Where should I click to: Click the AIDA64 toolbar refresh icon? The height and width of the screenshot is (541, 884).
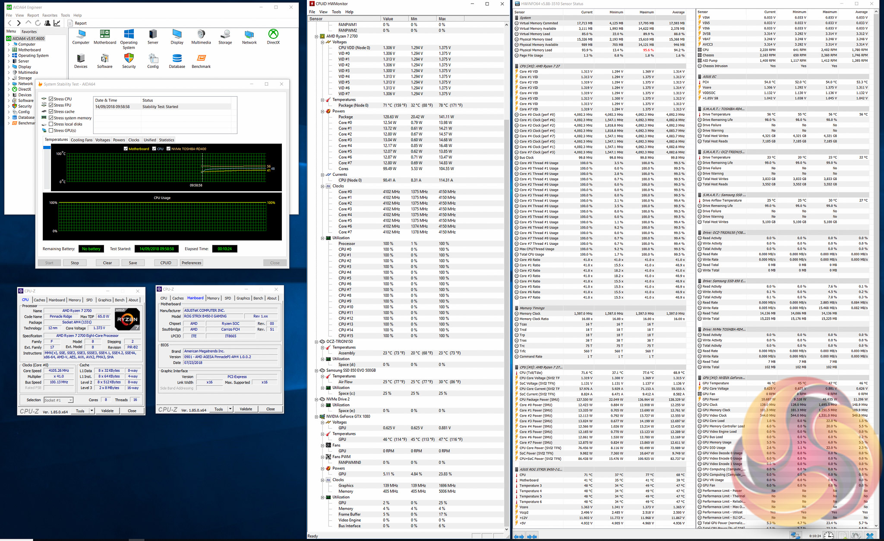coord(38,23)
